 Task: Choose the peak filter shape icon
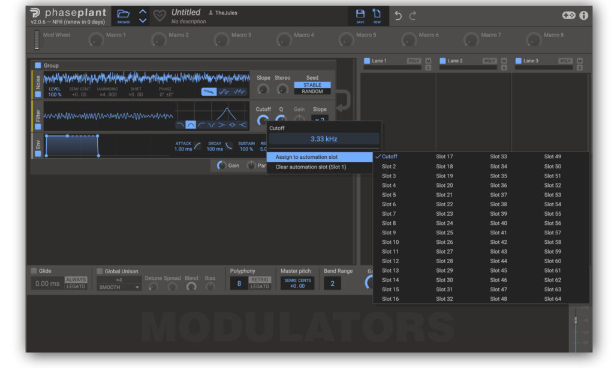point(232,125)
